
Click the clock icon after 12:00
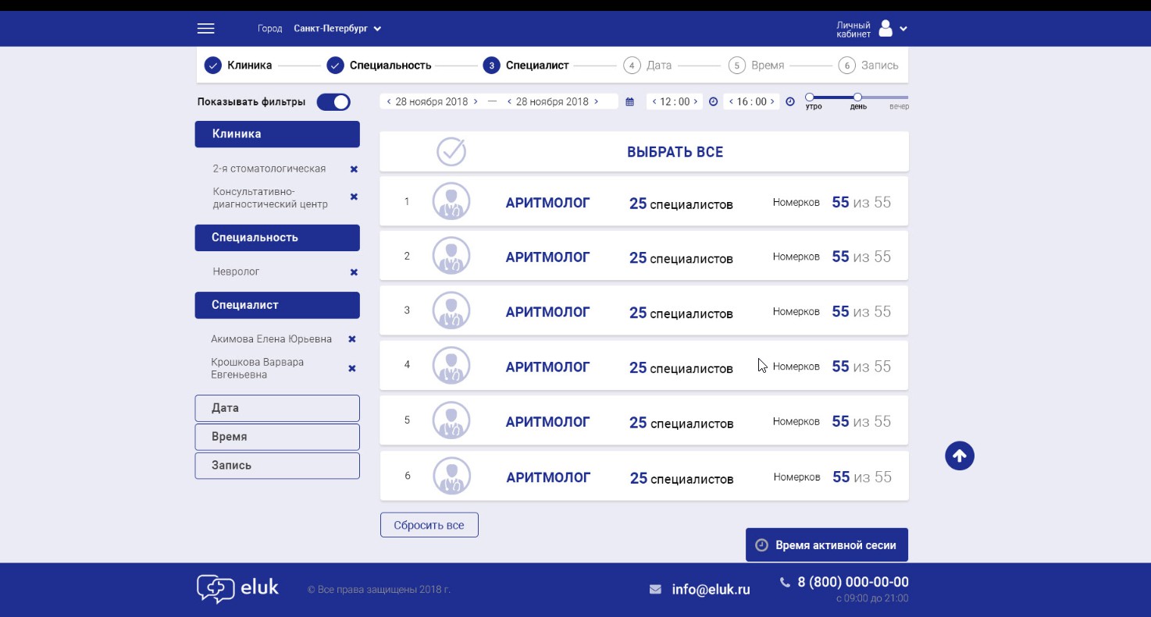pyautogui.click(x=713, y=102)
